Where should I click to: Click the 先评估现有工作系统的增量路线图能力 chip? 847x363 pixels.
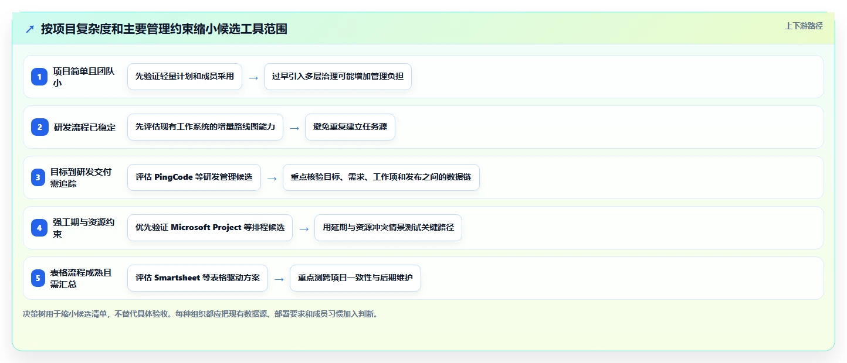tap(205, 127)
